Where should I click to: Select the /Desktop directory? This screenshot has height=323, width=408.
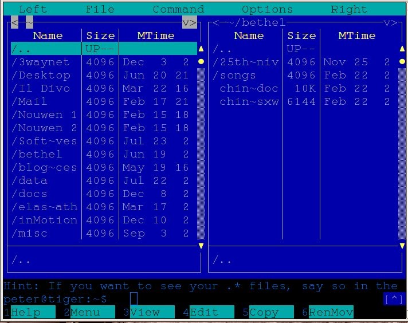(104, 75)
